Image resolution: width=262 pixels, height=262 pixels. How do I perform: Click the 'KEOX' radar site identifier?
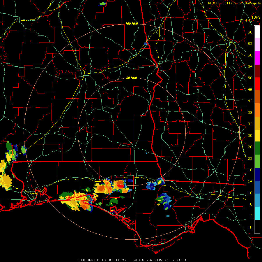139,260
